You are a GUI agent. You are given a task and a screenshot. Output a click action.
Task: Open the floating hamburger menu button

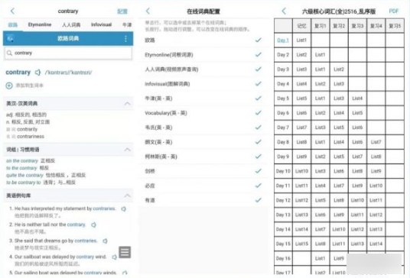(x=125, y=252)
